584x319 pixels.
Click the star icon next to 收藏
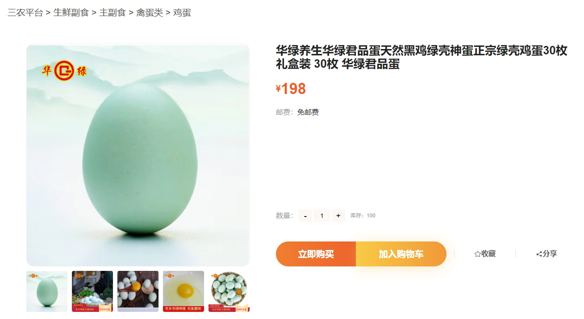point(477,254)
